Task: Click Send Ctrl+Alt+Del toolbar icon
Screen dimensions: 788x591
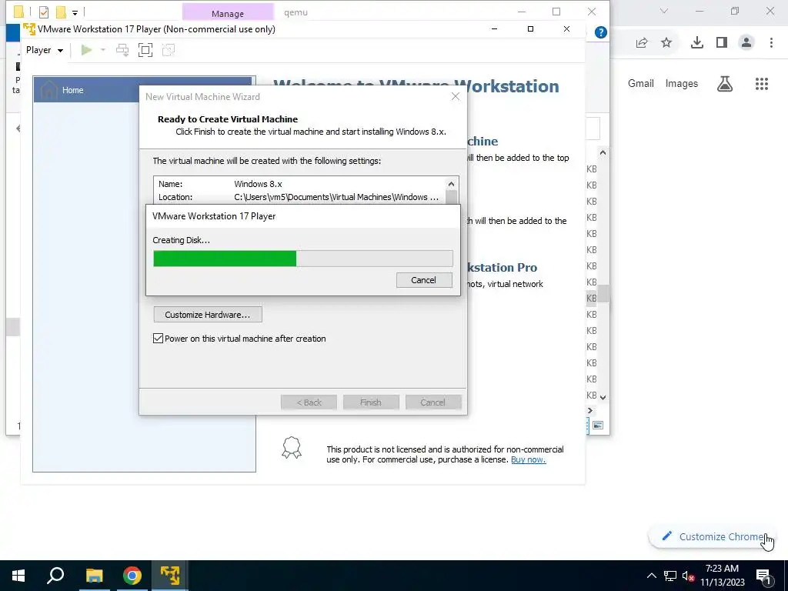Action: [x=122, y=50]
